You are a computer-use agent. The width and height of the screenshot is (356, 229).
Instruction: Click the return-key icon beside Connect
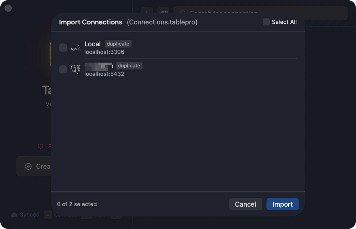coord(48,215)
